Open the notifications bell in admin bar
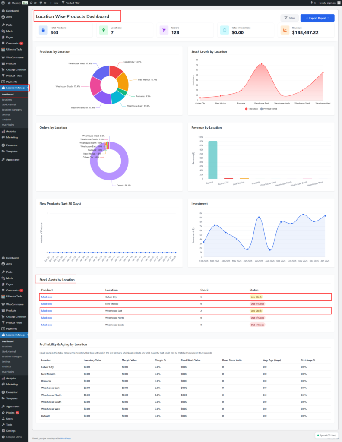 pyautogui.click(x=312, y=3)
